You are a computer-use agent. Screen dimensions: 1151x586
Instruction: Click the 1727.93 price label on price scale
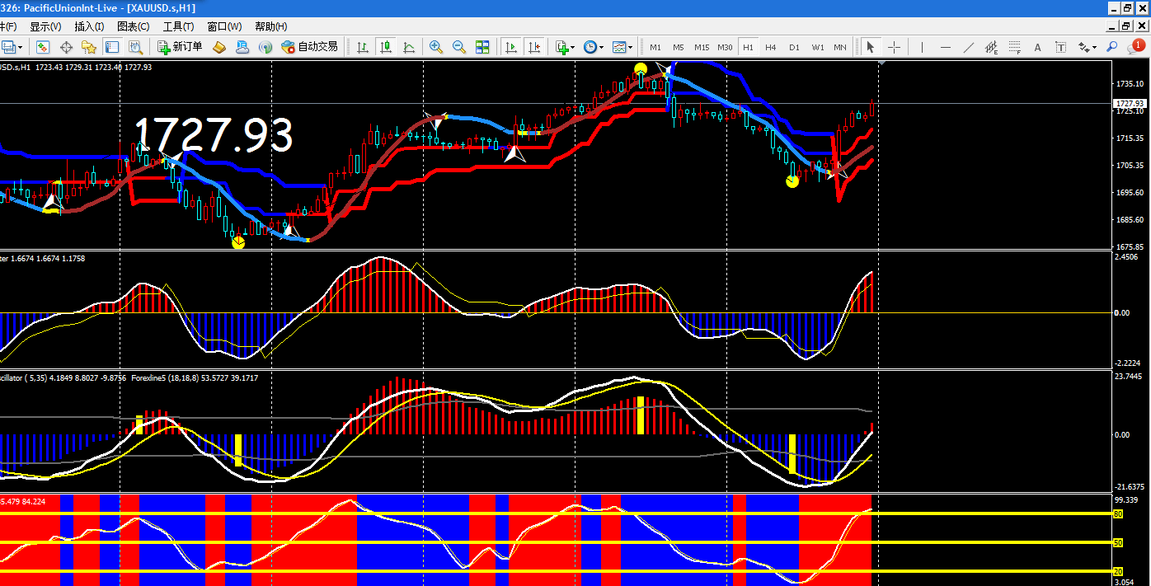[x=1128, y=104]
